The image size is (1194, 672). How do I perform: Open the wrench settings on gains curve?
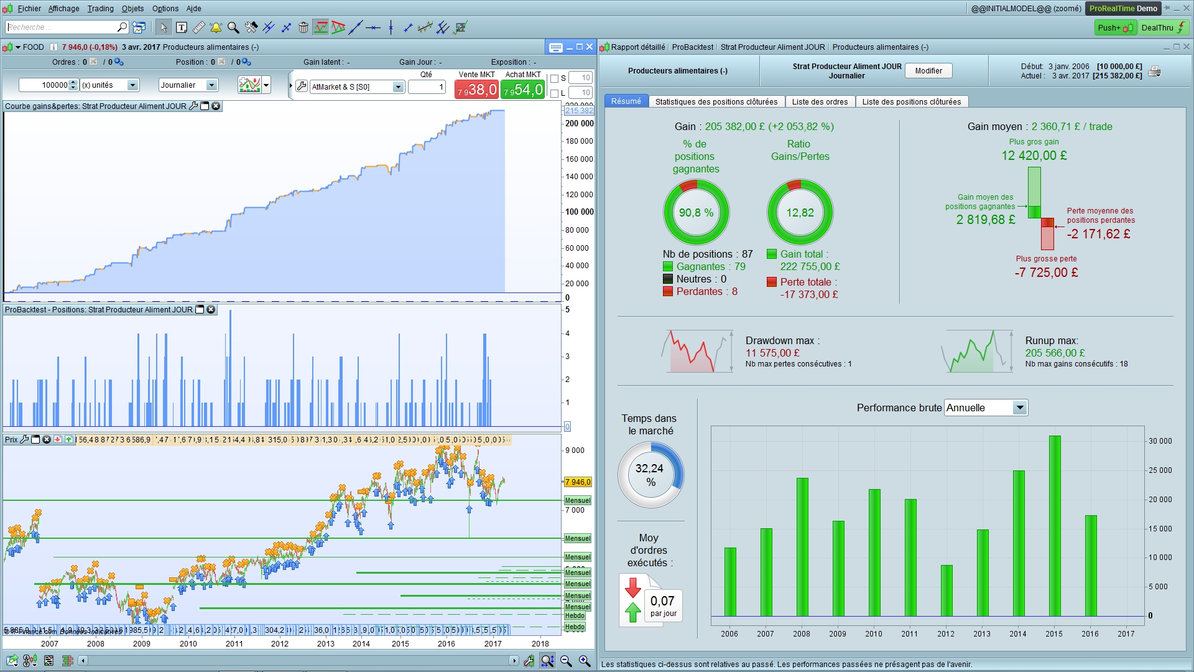coord(193,106)
